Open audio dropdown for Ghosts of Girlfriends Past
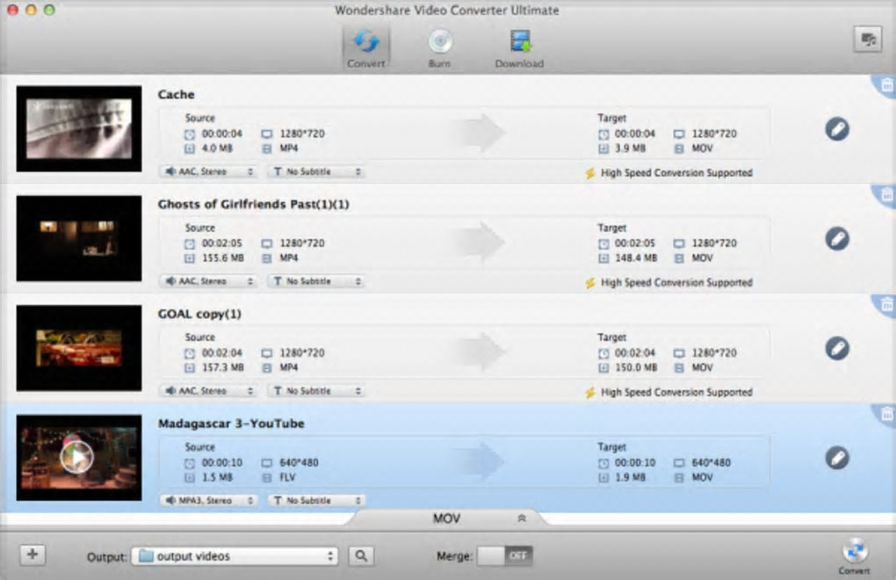Viewport: 896px width, 580px height. [208, 281]
